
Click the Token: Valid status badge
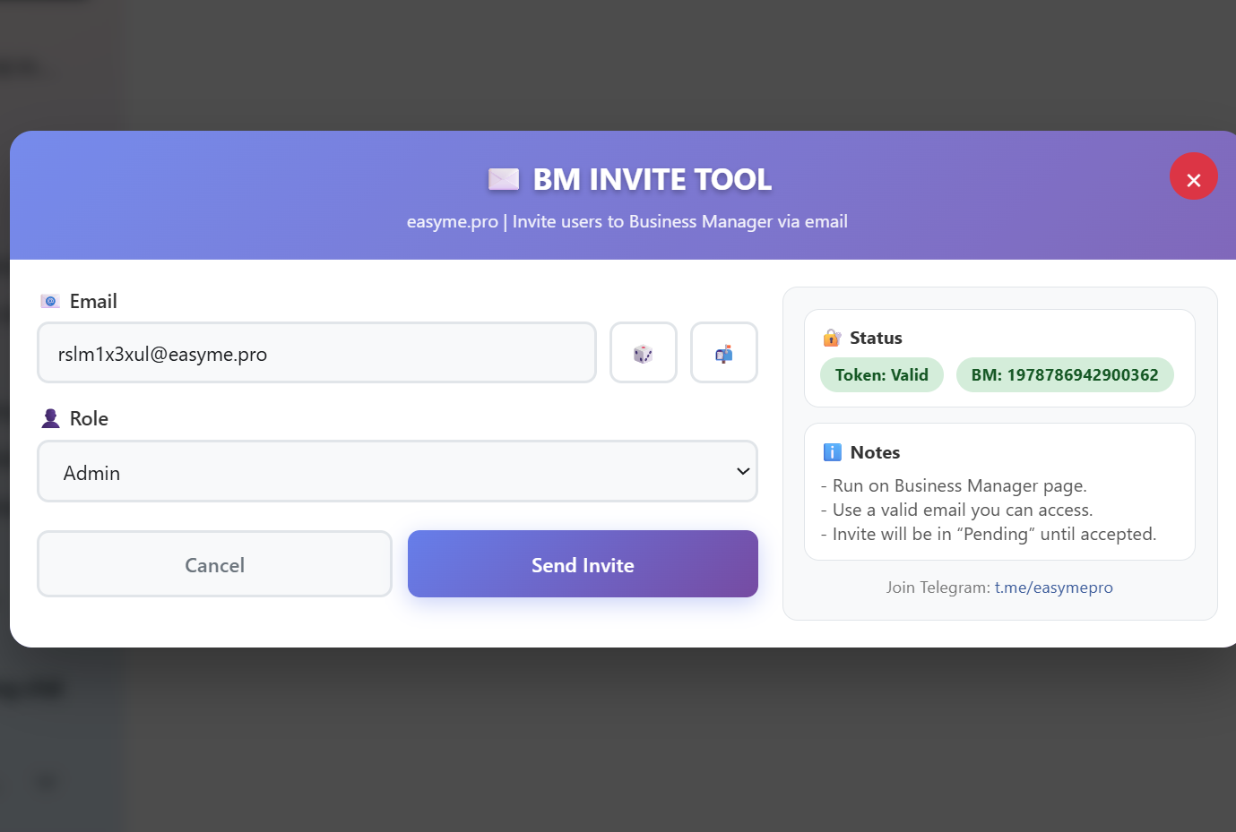point(881,375)
